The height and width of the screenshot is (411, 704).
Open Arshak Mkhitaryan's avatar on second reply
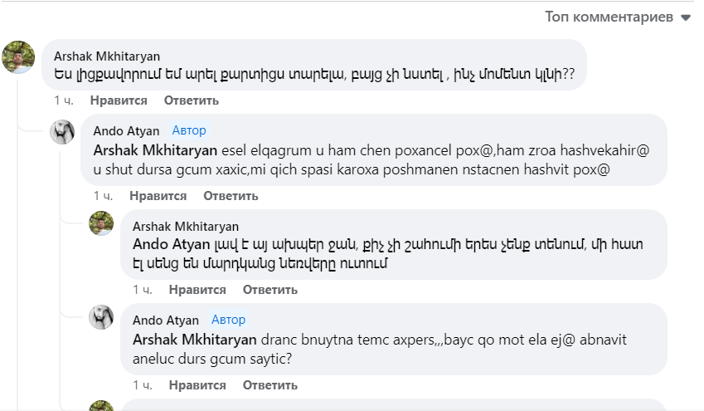[x=101, y=223]
